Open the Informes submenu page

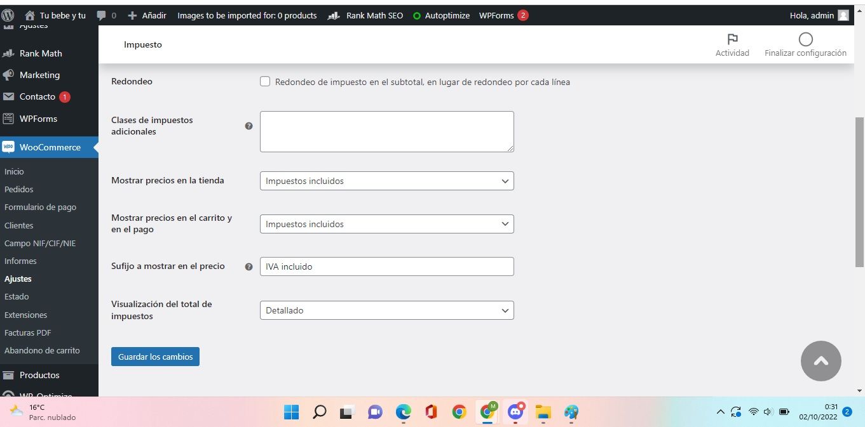point(20,261)
